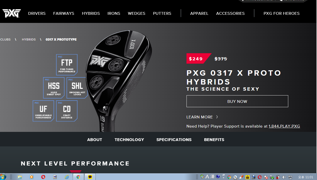Switch to the Specifications tab
317x180 pixels.
coord(174,140)
